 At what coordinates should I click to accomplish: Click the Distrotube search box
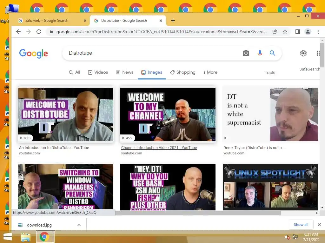[x=153, y=53]
